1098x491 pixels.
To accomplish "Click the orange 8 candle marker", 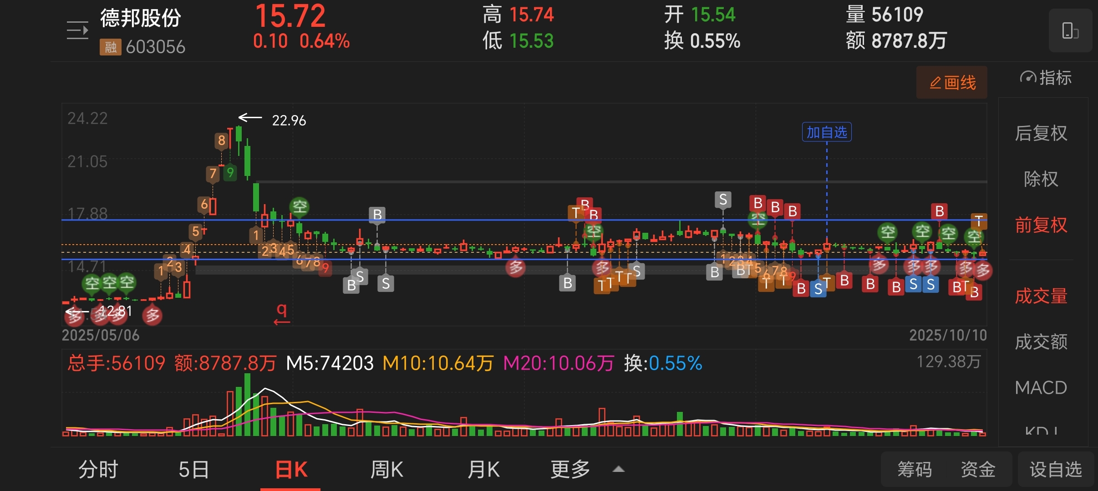I will click(x=221, y=140).
